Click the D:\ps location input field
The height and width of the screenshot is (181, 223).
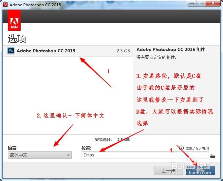145,155
